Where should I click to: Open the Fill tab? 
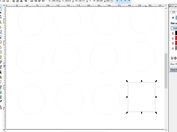(x=173, y=12)
